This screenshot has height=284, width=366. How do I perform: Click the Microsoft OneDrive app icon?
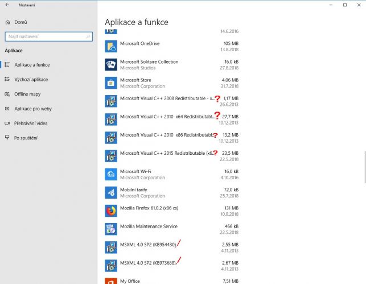point(111,47)
